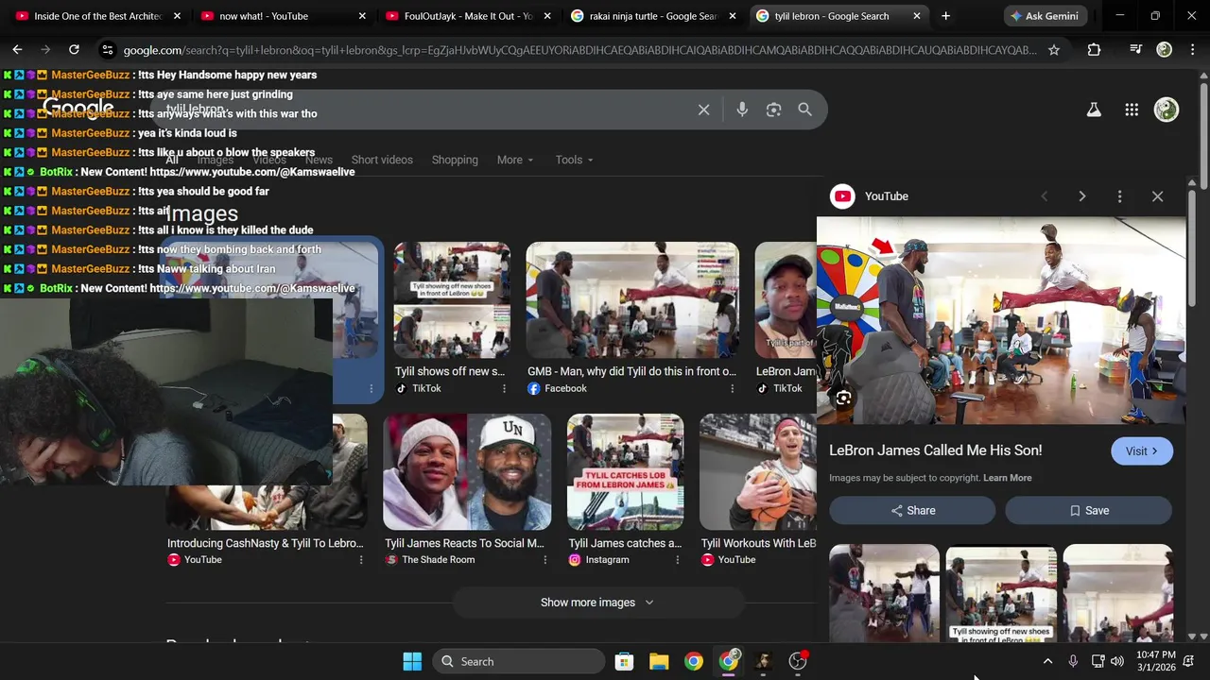Open 'LeBron James Called Me His Son!' title
Screen dimensions: 1210x680
[x=936, y=450]
